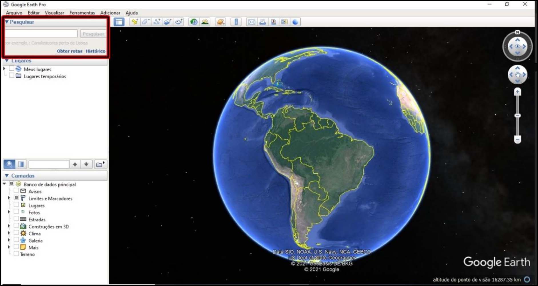Enable the Fotos layer checkbox
This screenshot has height=286, width=538.
16,212
